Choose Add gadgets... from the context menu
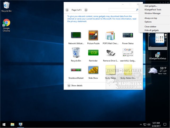Viewport: 170px width, 128px height. click(151, 6)
